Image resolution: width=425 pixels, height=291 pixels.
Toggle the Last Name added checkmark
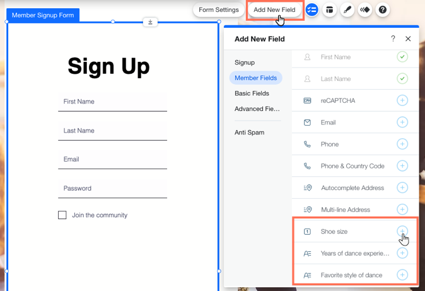click(402, 78)
